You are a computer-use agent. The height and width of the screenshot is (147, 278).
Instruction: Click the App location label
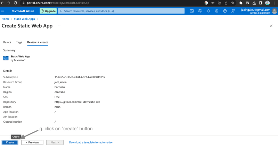tap(11, 112)
